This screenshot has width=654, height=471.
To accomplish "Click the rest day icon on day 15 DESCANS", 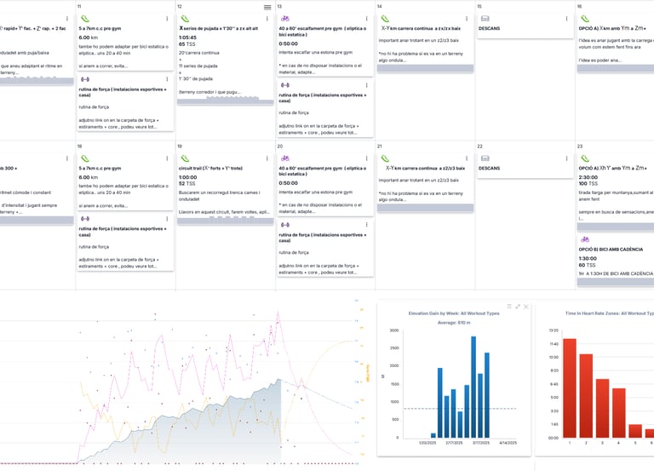I will coord(485,19).
